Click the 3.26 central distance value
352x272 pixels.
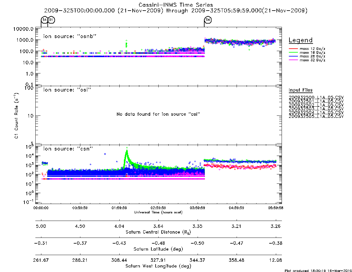tap(276, 226)
